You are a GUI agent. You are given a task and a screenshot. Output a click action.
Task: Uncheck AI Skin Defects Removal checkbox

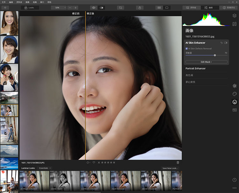(x=186, y=48)
